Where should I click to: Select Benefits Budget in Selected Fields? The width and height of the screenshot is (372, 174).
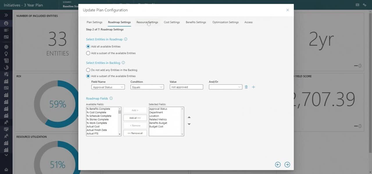click(165, 123)
